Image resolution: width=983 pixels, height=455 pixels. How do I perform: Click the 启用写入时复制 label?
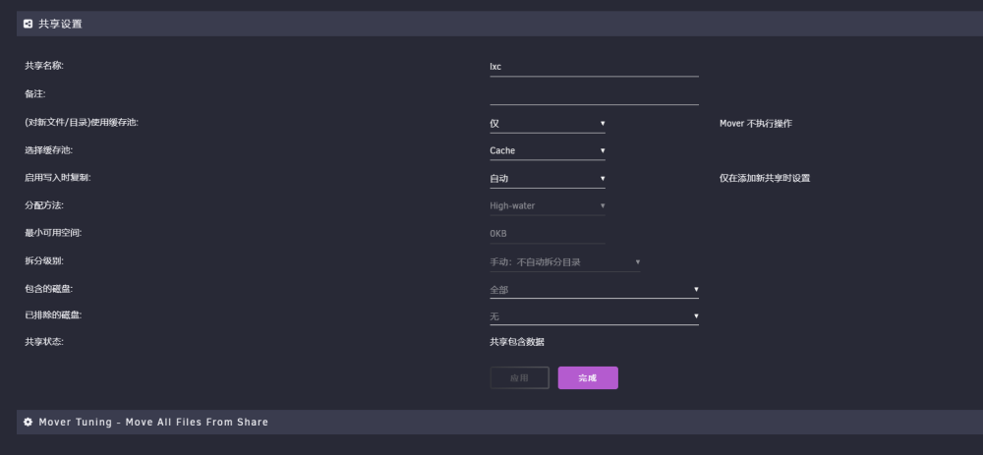58,177
